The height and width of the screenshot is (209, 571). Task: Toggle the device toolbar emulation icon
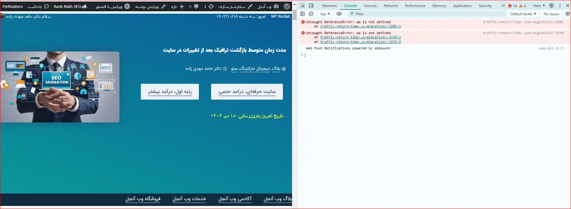click(x=311, y=6)
